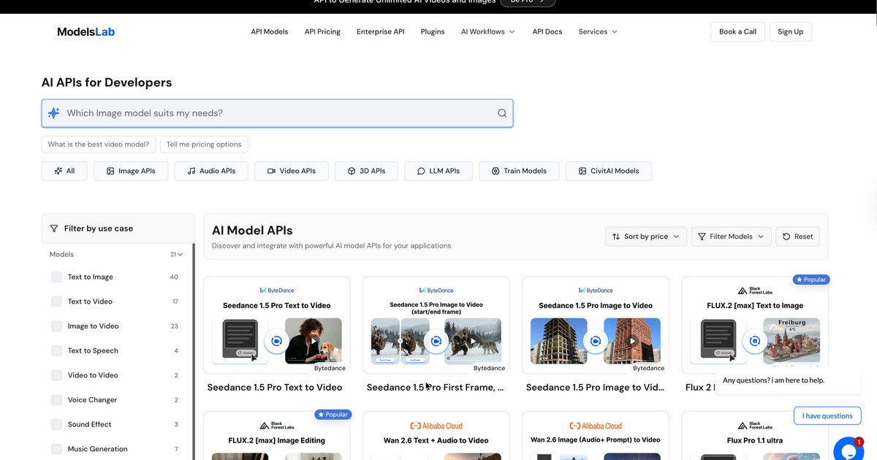Open the Filter Models dropdown
Image resolution: width=877 pixels, height=460 pixels.
click(x=731, y=237)
